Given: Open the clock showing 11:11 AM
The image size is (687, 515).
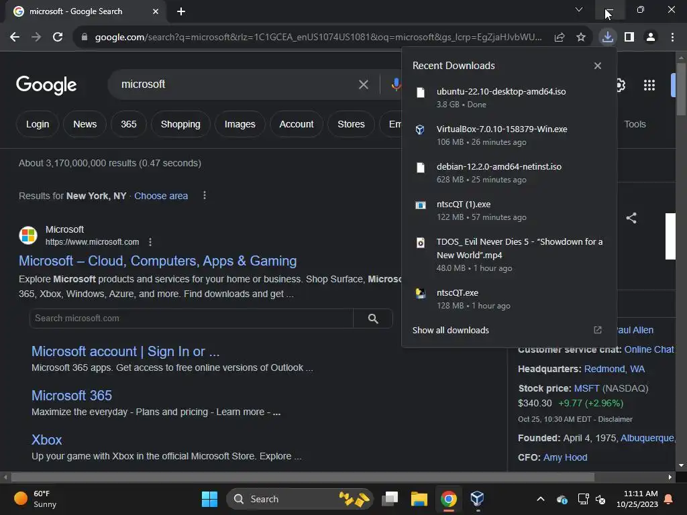Looking at the screenshot, I should [637, 499].
